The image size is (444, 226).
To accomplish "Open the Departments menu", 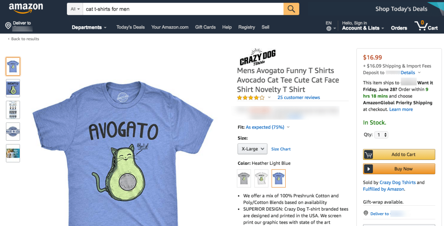I will (89, 27).
